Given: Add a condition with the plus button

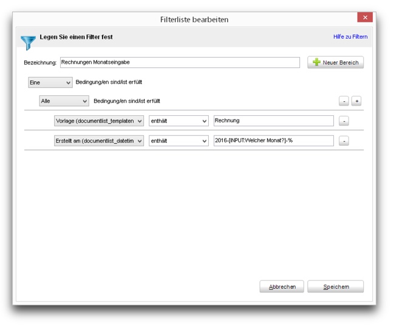Looking at the screenshot, I should tap(356, 101).
